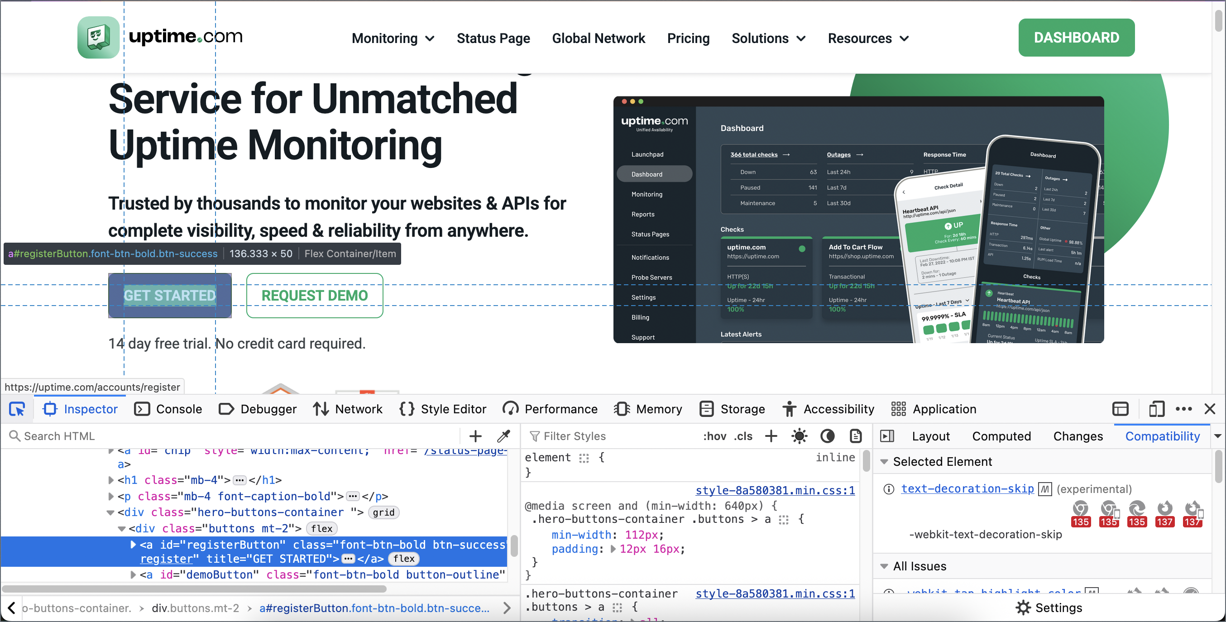Expand the demoButton anchor node
Screen dimensions: 1226x622
[x=133, y=575]
